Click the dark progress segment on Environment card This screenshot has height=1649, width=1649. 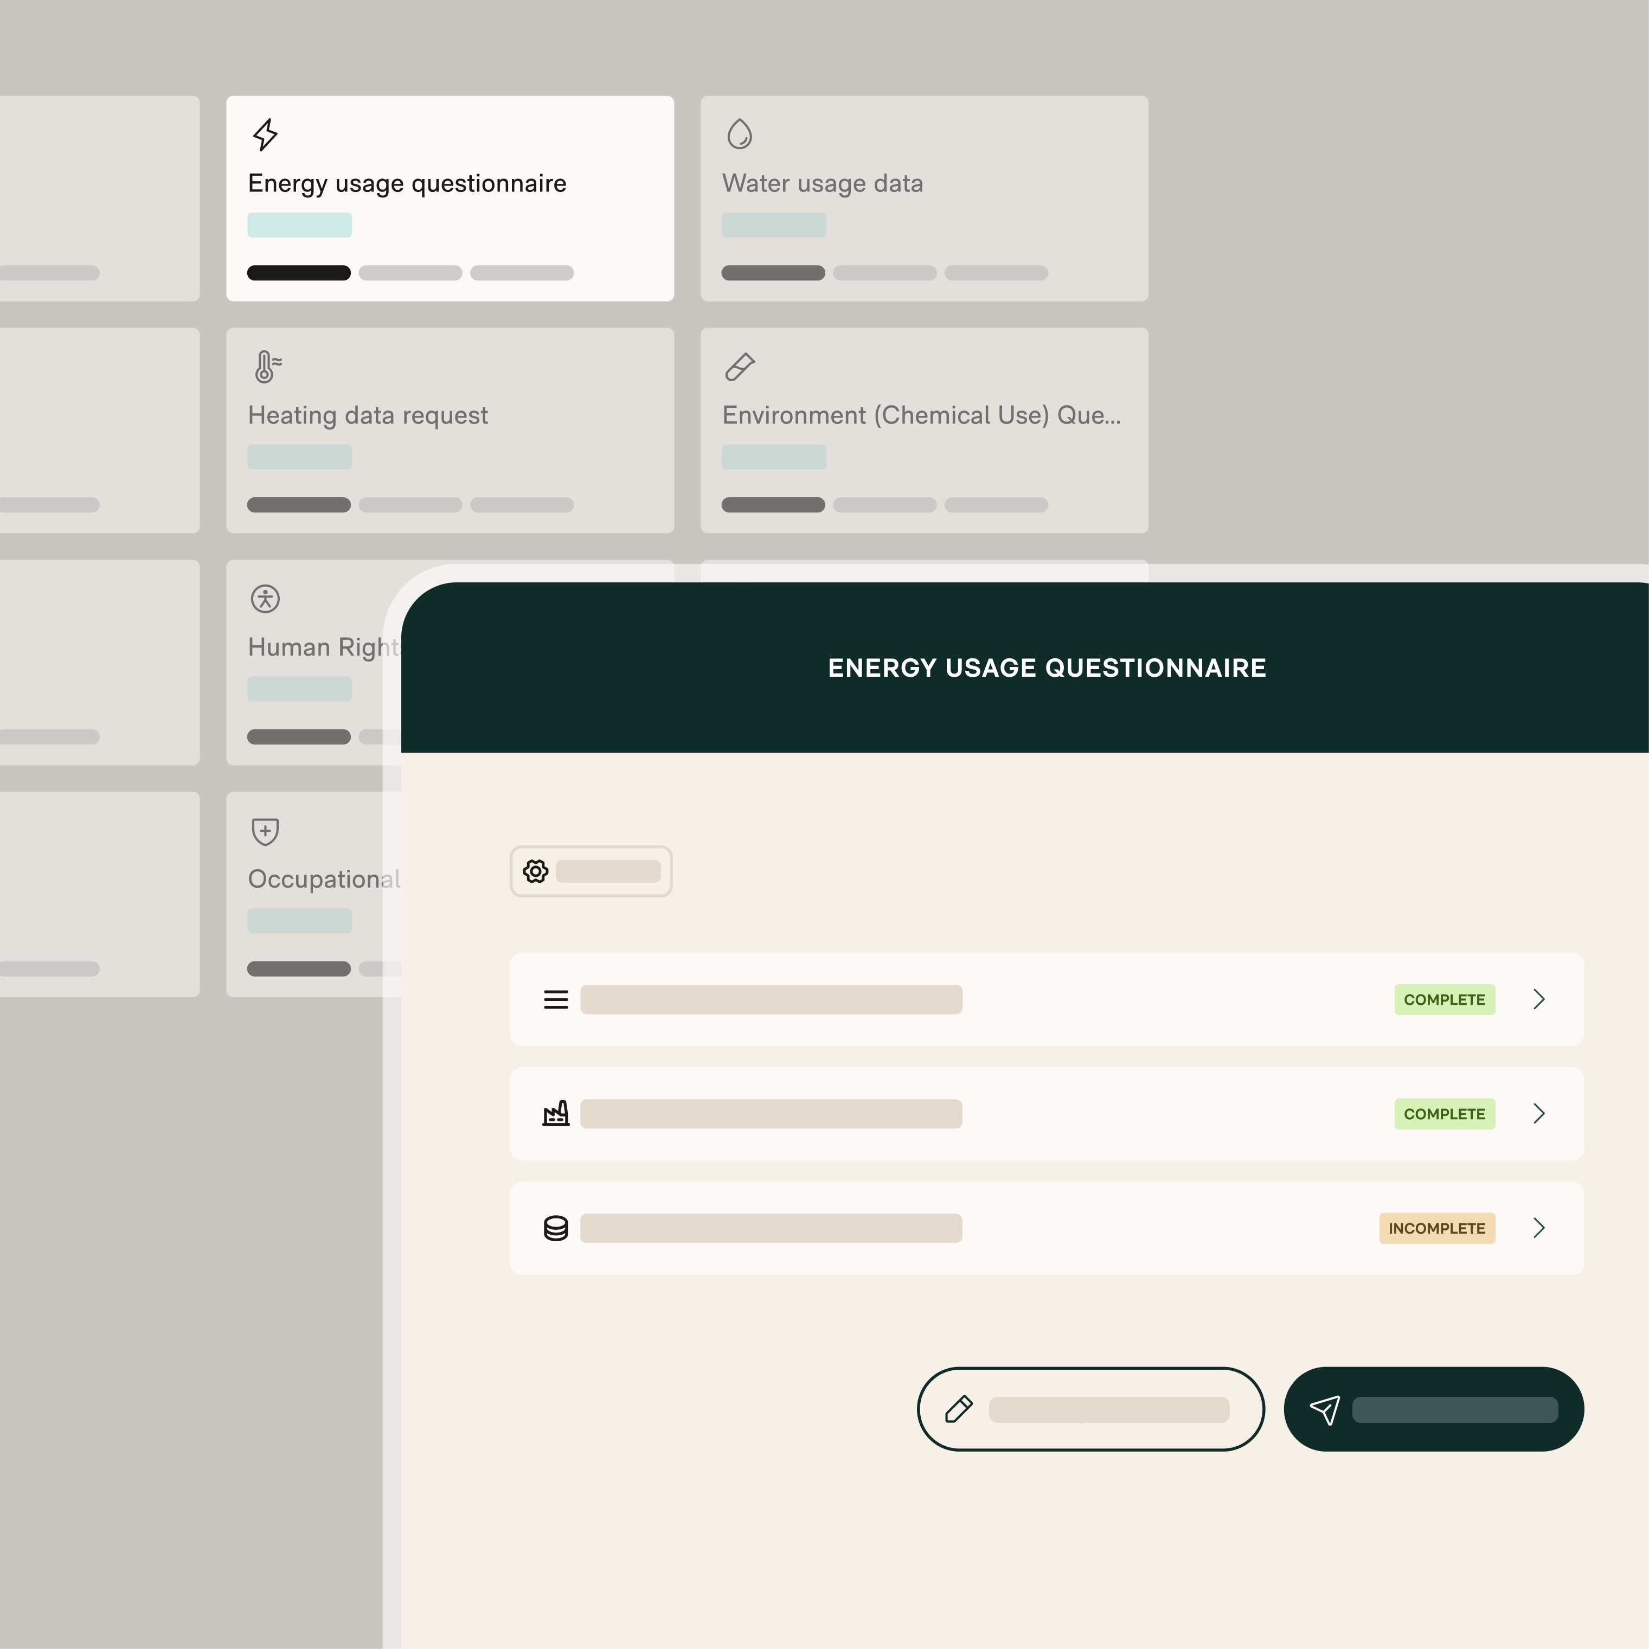click(773, 505)
